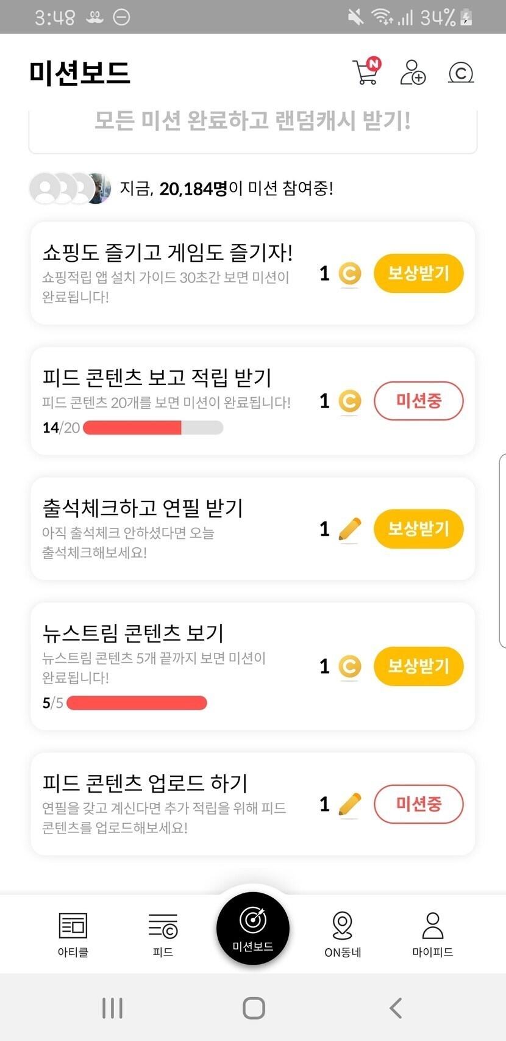The height and width of the screenshot is (1041, 506).
Task: Open the cash coin icon in header
Action: 461,73
